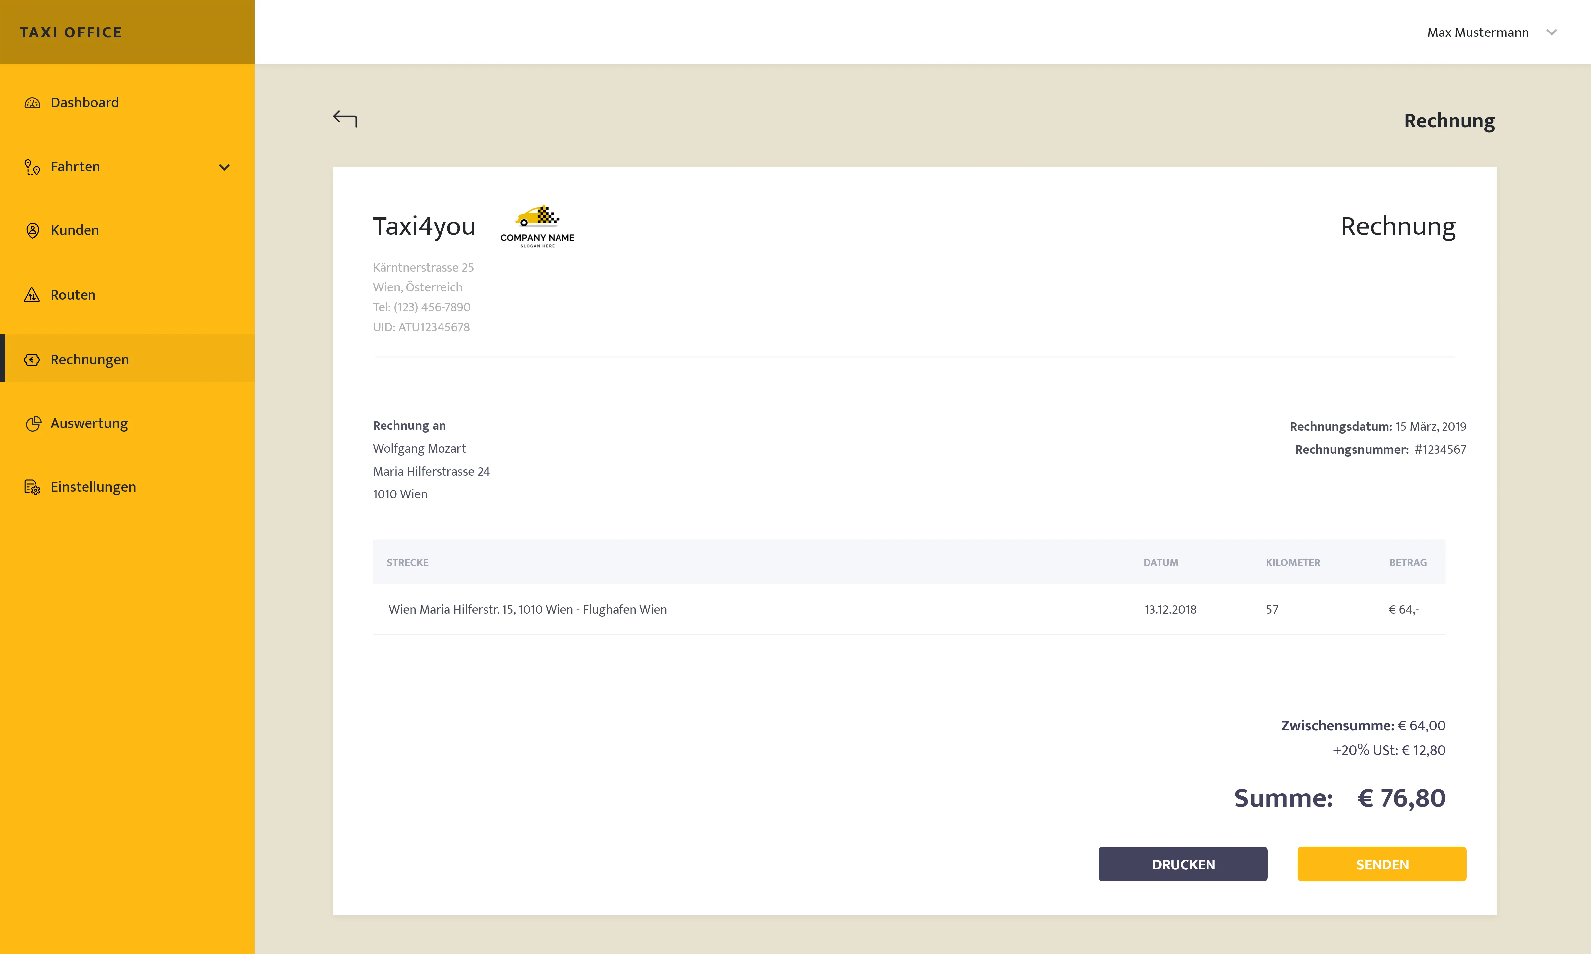Screen dimensions: 1591x954
Task: Click the Routen road sign icon
Action: (32, 295)
